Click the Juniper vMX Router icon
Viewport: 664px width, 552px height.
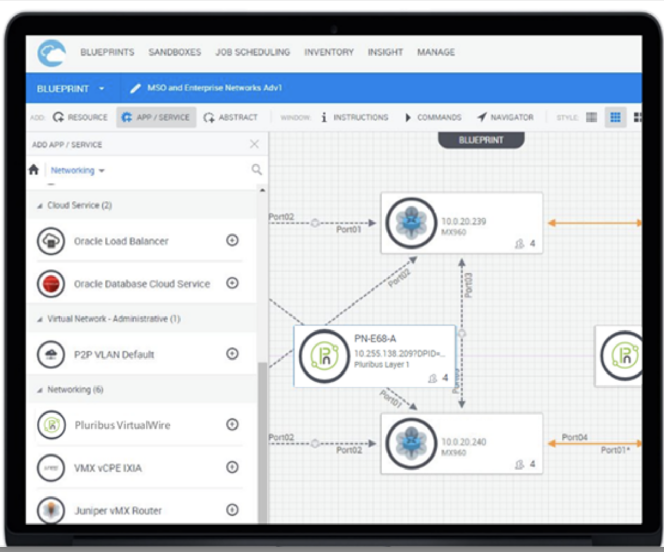click(51, 510)
